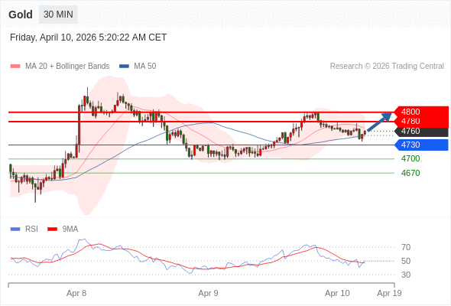Click the MA 20 + Bollinger Bands legend swatch
451x306 pixels.
15,67
